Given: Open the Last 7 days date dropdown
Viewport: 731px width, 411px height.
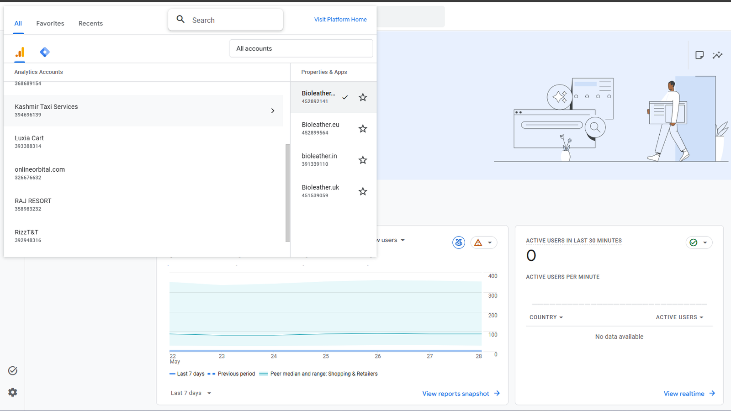Looking at the screenshot, I should tap(191, 393).
